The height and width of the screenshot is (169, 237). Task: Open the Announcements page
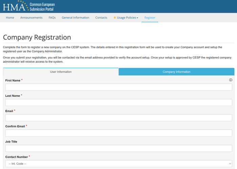31,18
